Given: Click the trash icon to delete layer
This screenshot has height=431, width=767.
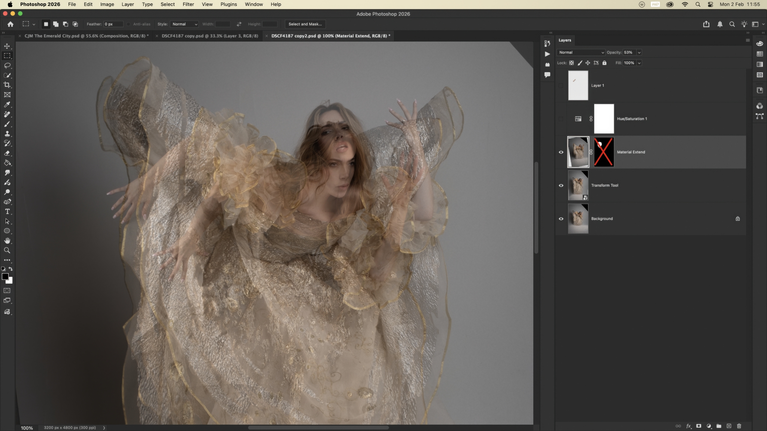Looking at the screenshot, I should tap(739, 426).
